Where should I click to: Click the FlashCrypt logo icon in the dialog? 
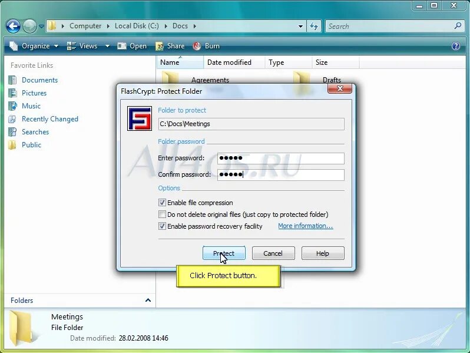click(x=140, y=118)
